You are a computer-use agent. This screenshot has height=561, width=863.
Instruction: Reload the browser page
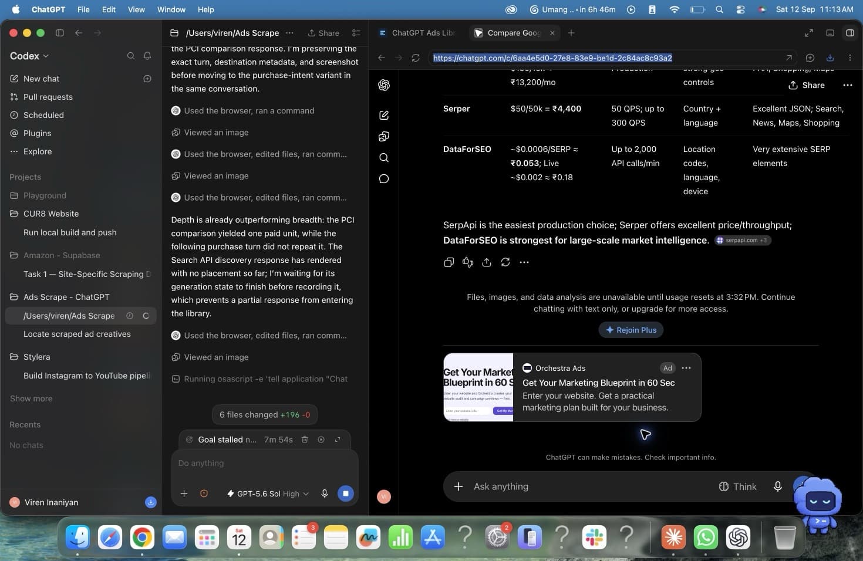click(x=416, y=58)
